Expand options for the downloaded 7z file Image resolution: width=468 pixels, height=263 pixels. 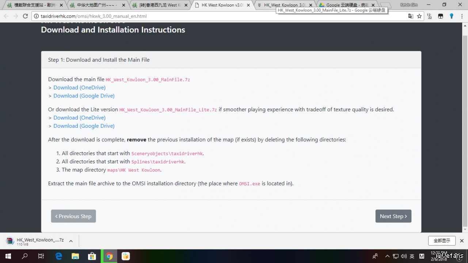pyautogui.click(x=71, y=241)
